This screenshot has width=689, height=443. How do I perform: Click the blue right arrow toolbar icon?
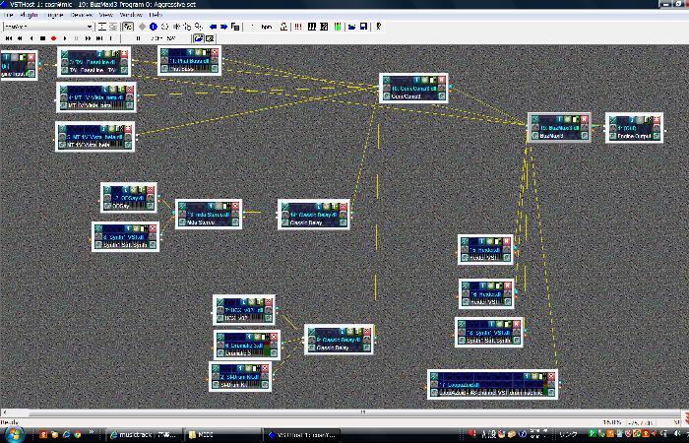tap(223, 27)
